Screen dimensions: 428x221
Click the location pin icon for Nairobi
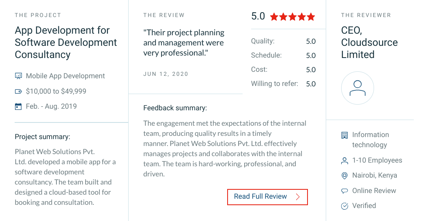point(345,176)
